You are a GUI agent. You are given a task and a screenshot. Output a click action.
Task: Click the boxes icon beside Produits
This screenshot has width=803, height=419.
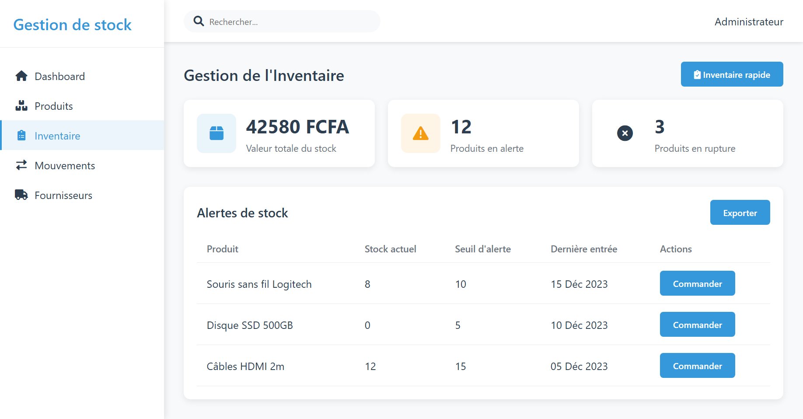pyautogui.click(x=21, y=106)
